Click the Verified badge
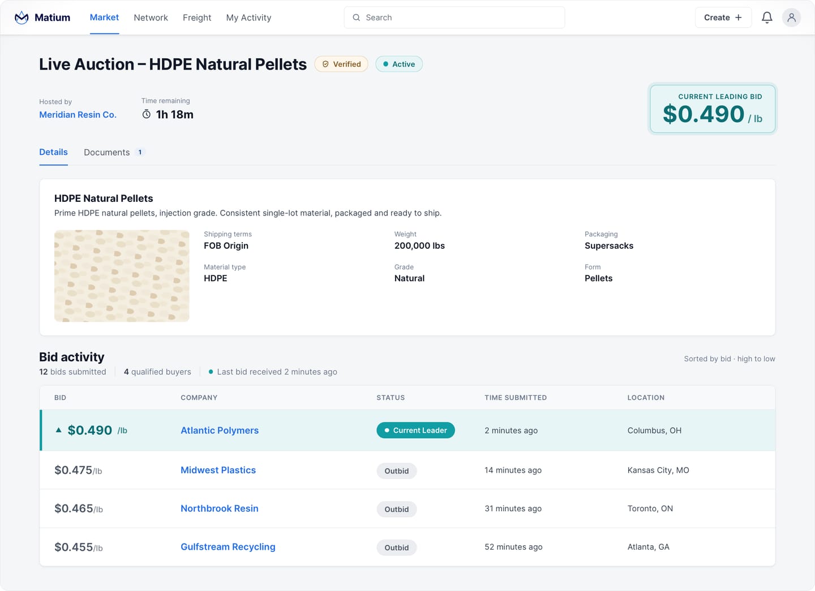The height and width of the screenshot is (591, 815). click(x=341, y=64)
